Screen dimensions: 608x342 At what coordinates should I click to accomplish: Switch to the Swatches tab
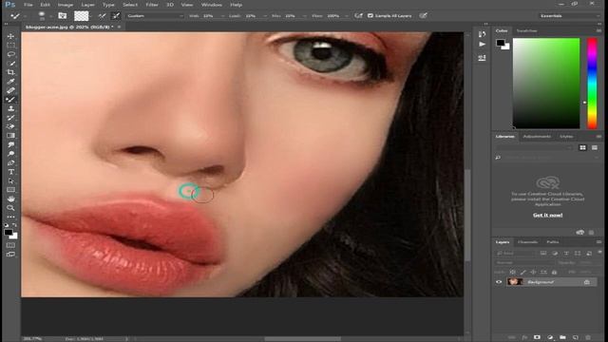pos(526,30)
